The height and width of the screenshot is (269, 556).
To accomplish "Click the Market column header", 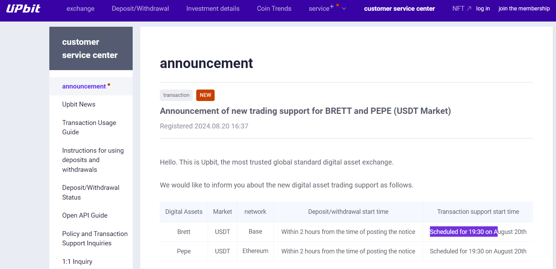I will (223, 212).
